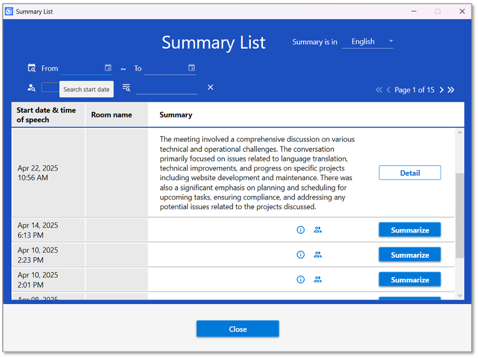The height and width of the screenshot is (358, 478).
Task: Open the From date calendar picker icon
Action: (x=108, y=68)
